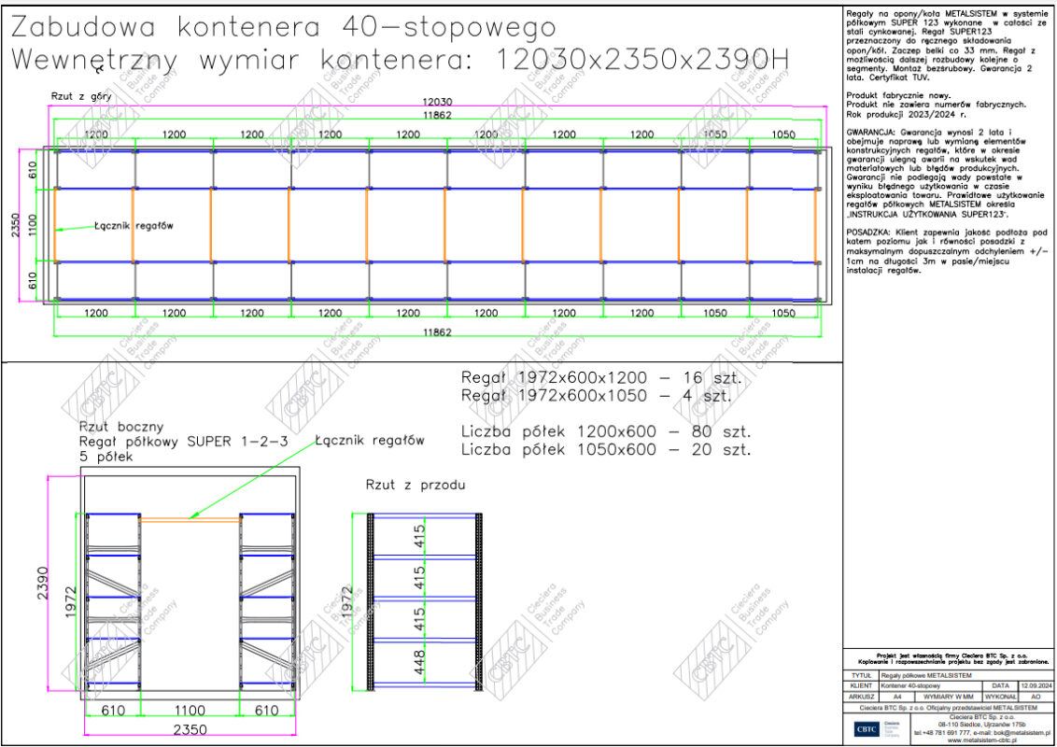Image resolution: width=1057 pixels, height=747 pixels.
Task: Click the 'Liczba półek 1050x600 – 20 szt.' line
Action: 606,450
